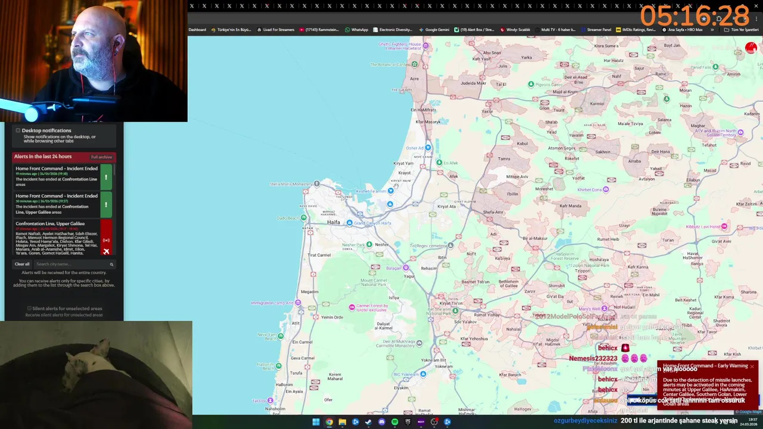Close the Early Warning popup
Viewport: 763px width, 429px height.
[x=752, y=366]
